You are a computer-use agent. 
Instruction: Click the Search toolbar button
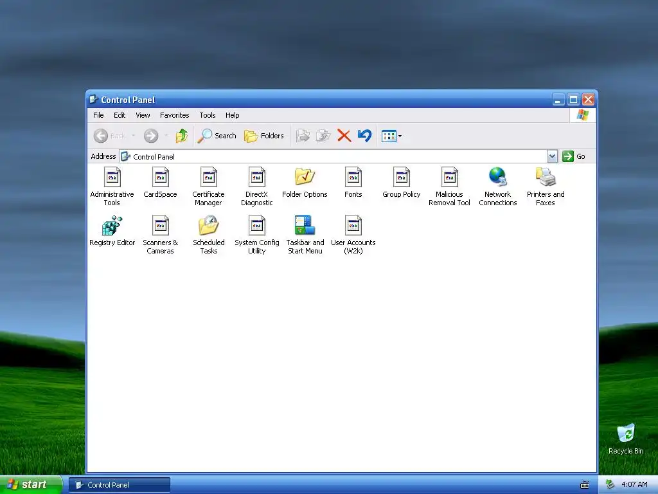click(217, 136)
